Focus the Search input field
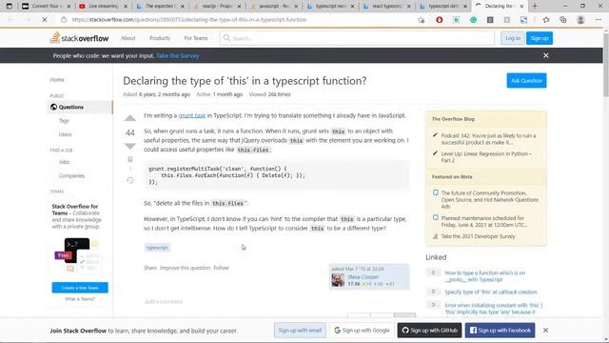This screenshot has height=343, width=609. coord(357,38)
